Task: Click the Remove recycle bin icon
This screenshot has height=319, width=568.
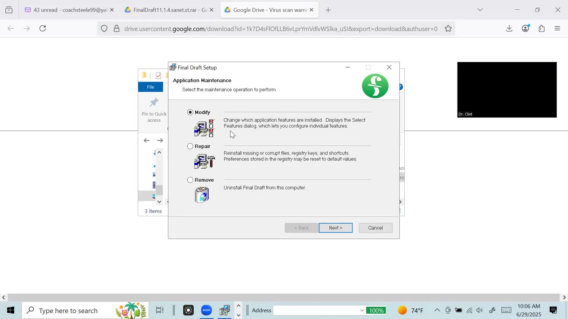Action: [201, 195]
